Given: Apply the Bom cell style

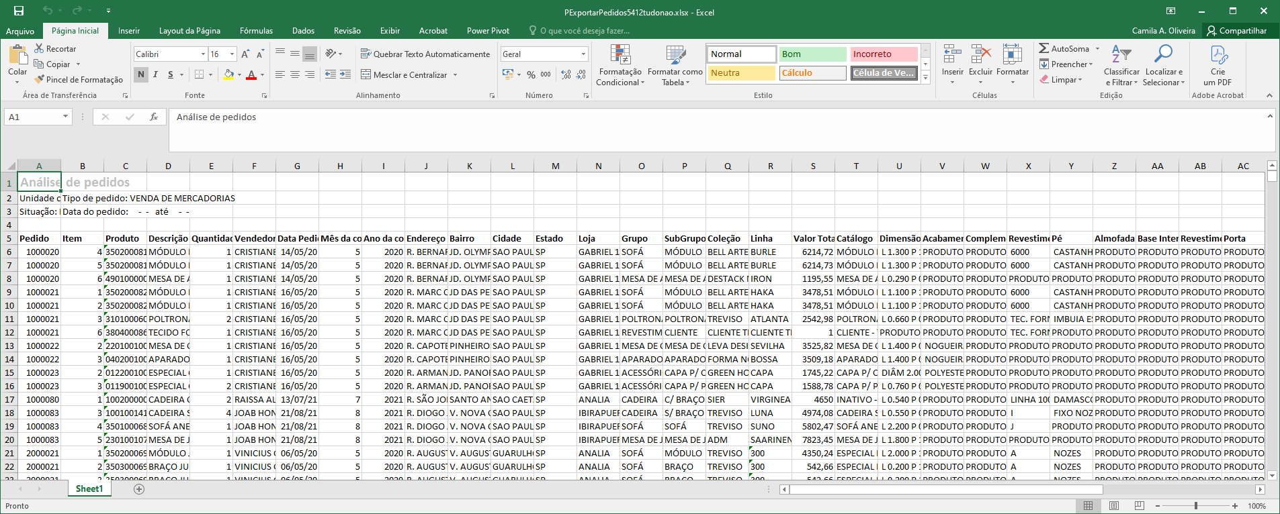Looking at the screenshot, I should pyautogui.click(x=812, y=54).
